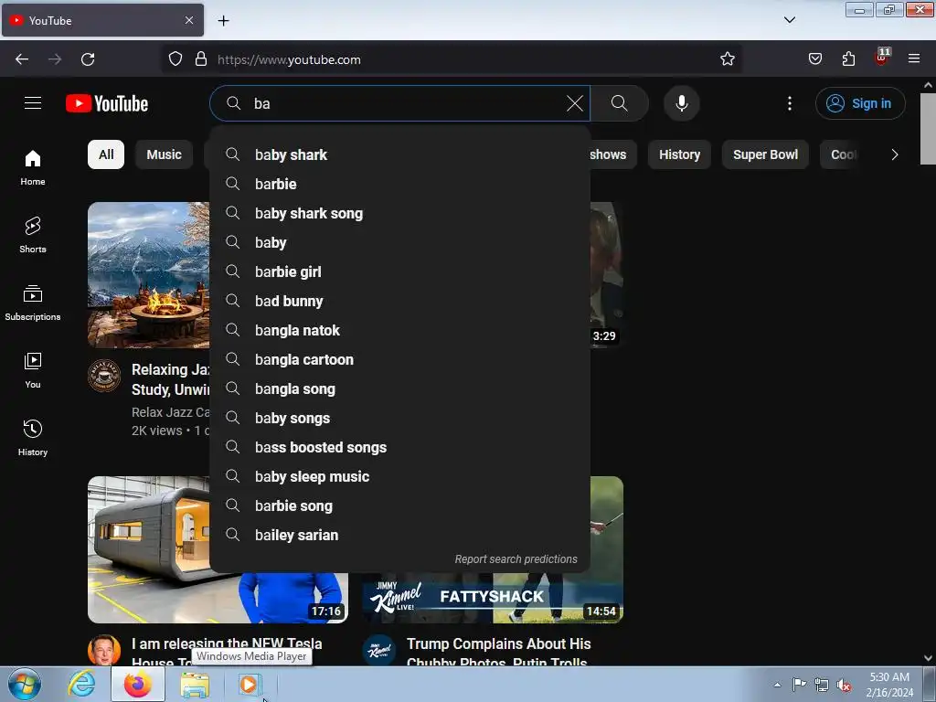
Task: Open the YouTube hamburger guide menu
Action: [33, 103]
